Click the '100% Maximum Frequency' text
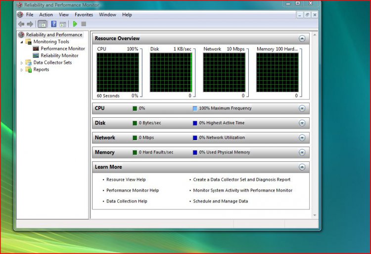This screenshot has width=371, height=254. (x=225, y=108)
